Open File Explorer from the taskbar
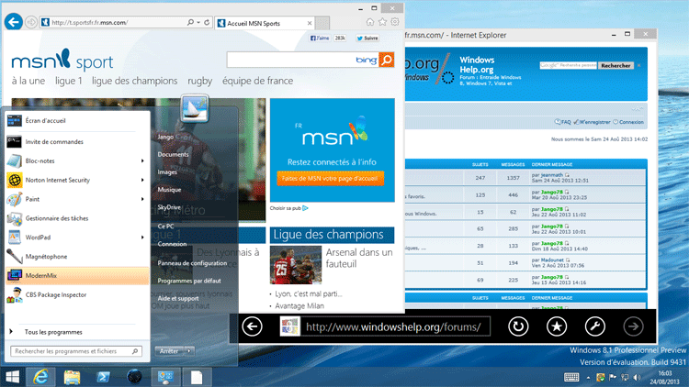689x387 pixels. (x=72, y=377)
